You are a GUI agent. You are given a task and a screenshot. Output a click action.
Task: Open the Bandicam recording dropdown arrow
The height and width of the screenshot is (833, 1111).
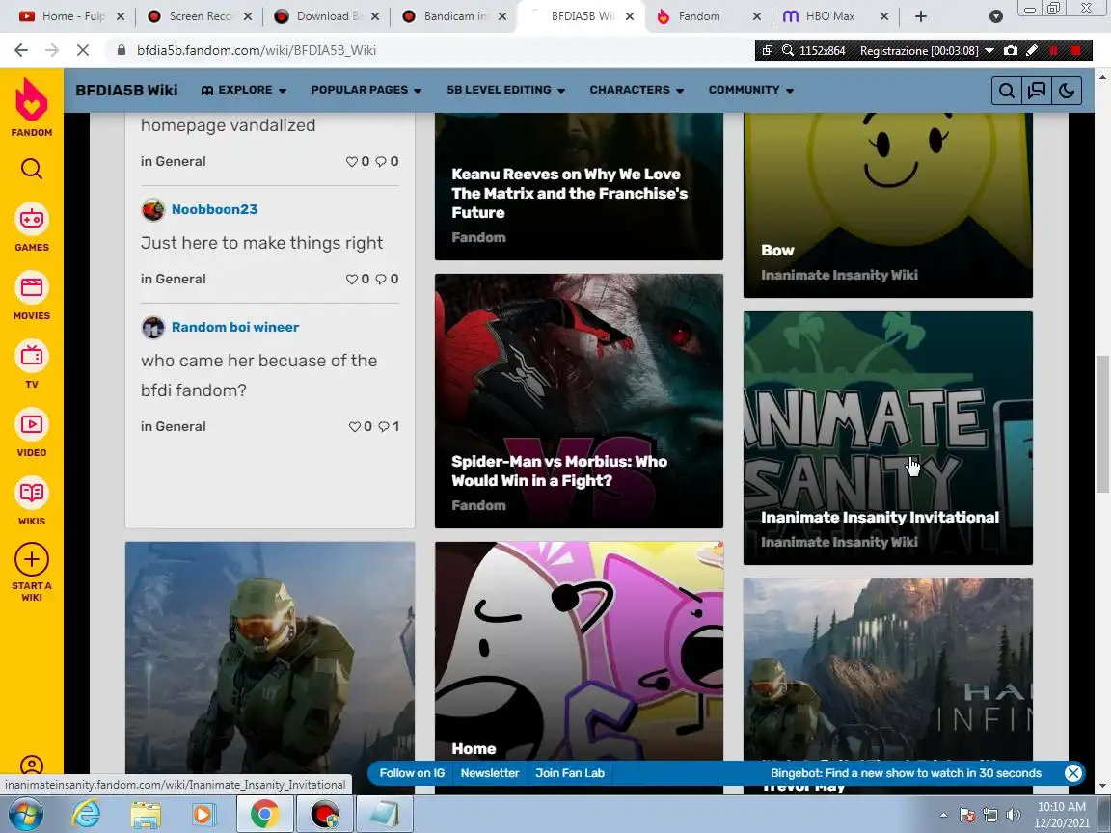(989, 50)
